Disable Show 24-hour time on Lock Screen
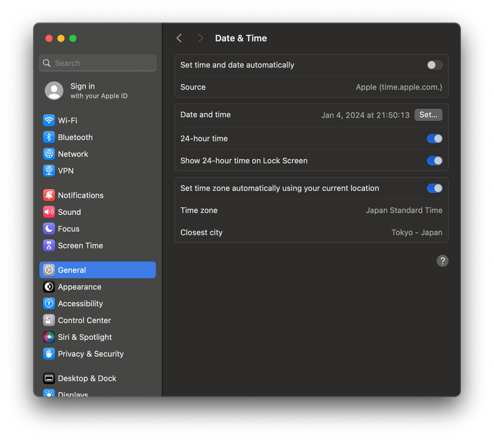The image size is (494, 441). tap(434, 161)
